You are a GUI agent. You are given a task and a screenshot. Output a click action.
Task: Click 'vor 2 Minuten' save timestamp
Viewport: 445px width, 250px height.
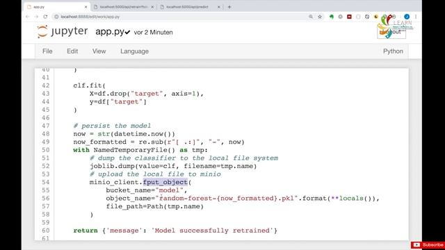[x=153, y=33]
